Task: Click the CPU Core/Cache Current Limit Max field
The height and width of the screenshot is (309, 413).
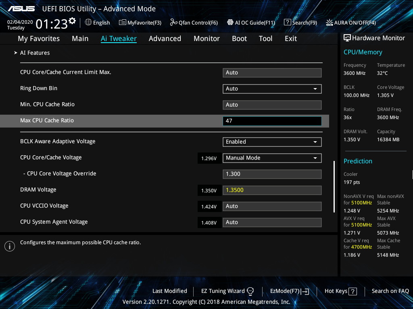Action: tap(272, 73)
